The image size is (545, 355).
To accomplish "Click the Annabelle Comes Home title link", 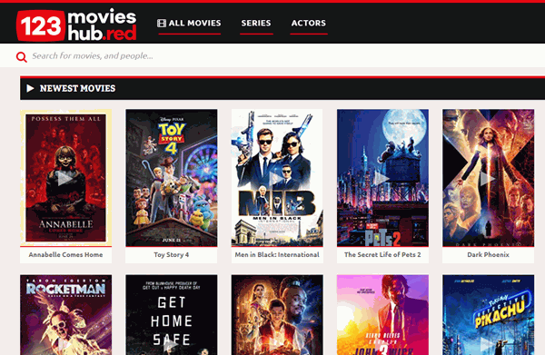I will point(65,254).
